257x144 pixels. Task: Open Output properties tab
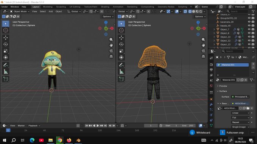click(x=211, y=70)
